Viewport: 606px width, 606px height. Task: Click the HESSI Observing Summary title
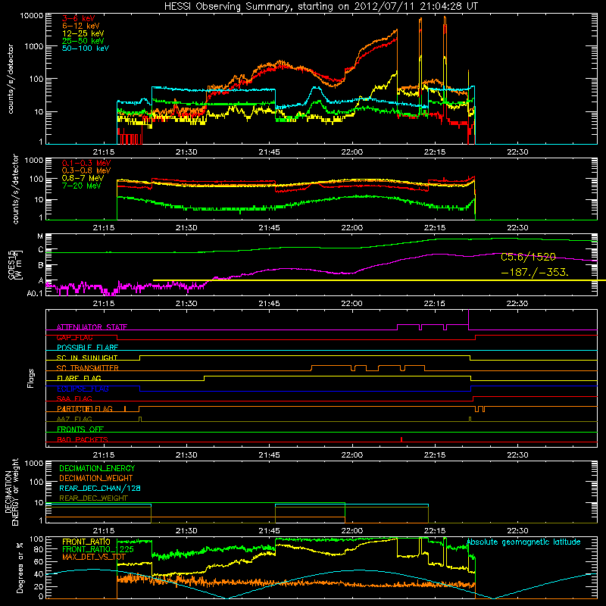coord(320,6)
